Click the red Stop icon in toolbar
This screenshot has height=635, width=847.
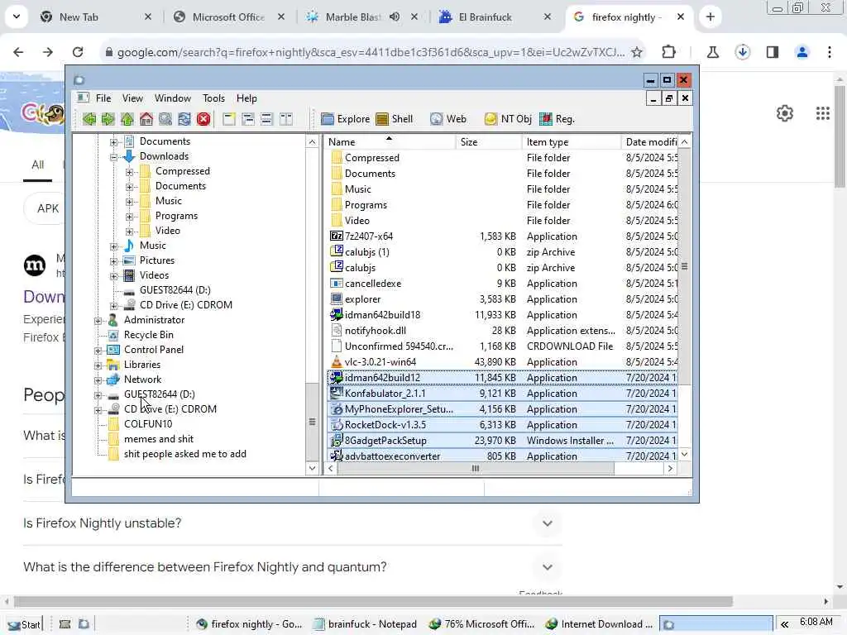click(x=203, y=119)
